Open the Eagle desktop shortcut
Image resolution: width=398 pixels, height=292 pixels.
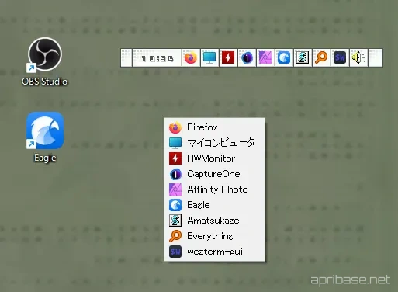(45, 137)
